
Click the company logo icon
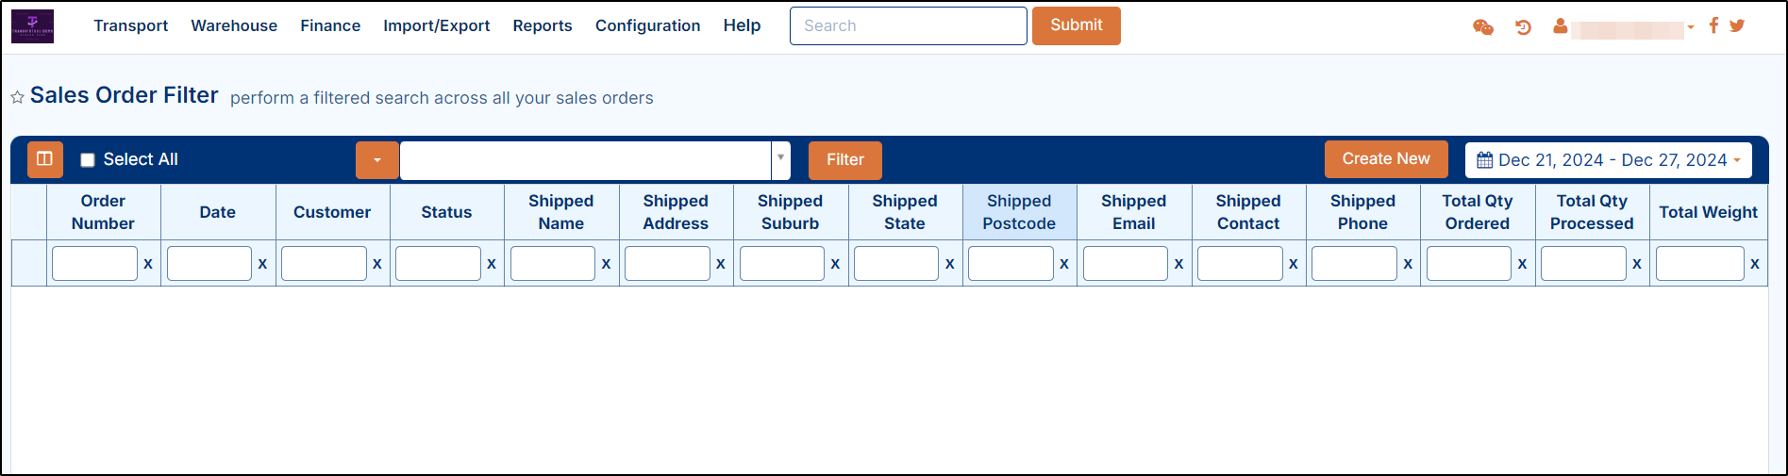32,26
